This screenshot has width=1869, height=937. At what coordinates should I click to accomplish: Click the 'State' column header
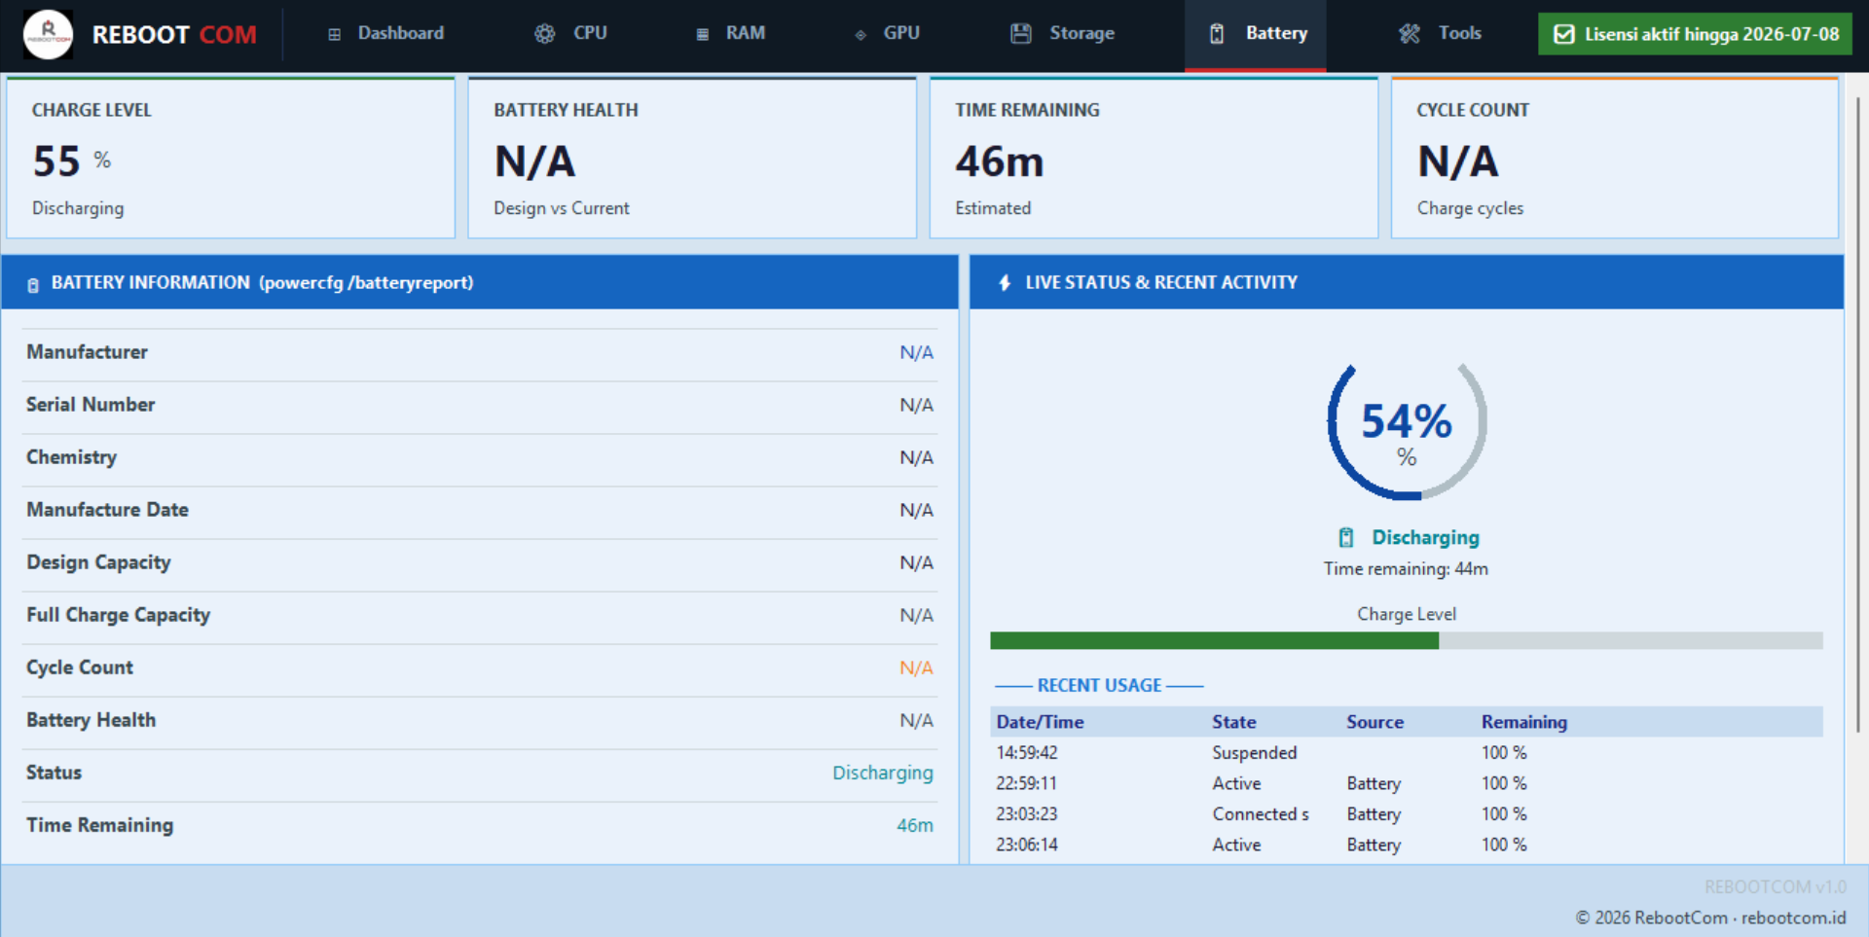pyautogui.click(x=1234, y=722)
